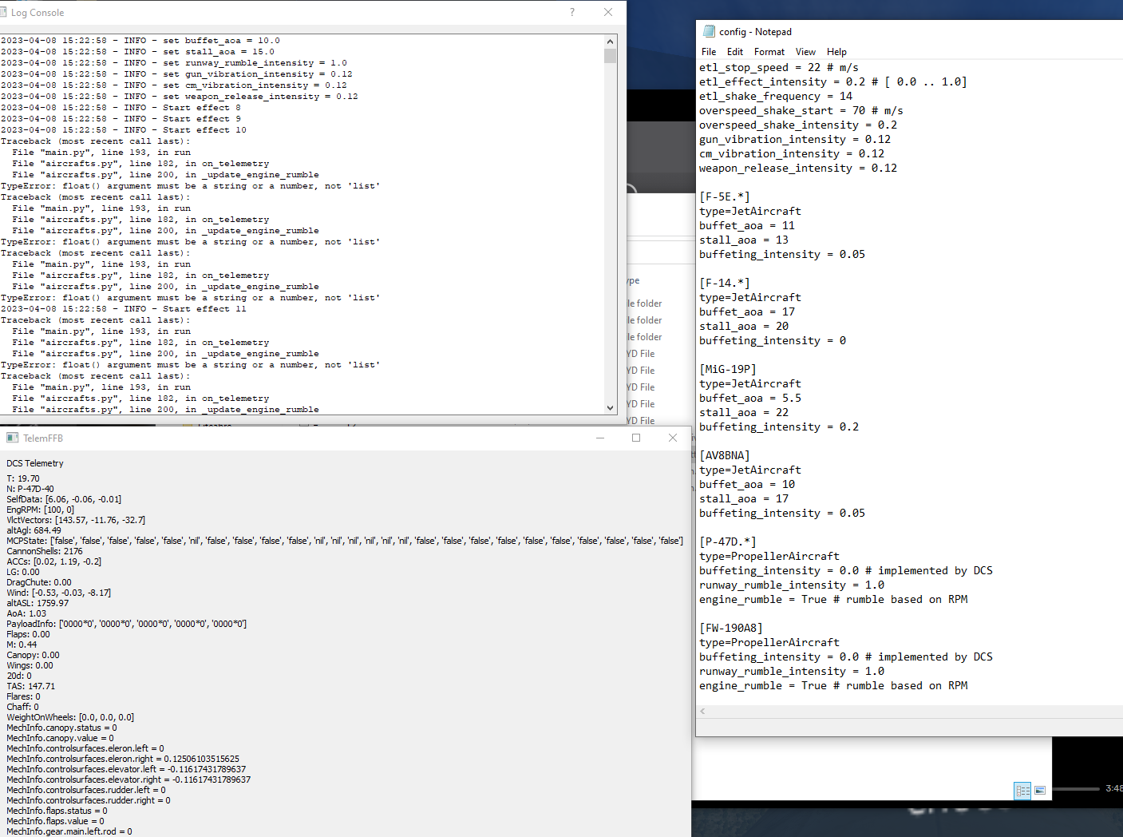Click the 'CannonShells: 2176' telemetry line
Viewport: 1123px width, 837px height.
pos(45,551)
